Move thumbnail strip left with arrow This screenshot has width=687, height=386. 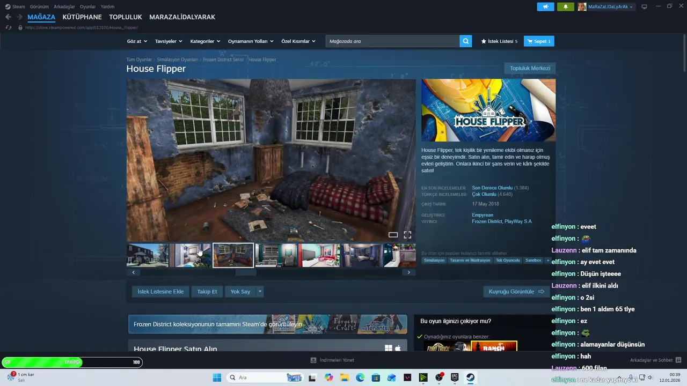(133, 272)
